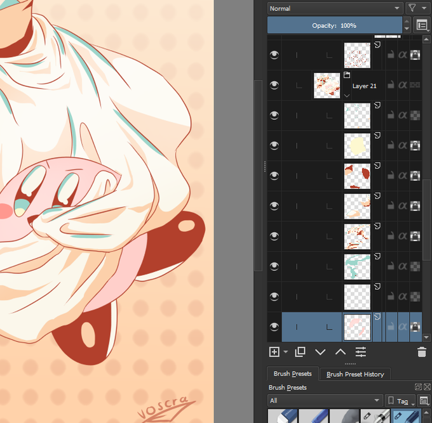Screen dimensions: 432x423
Task: Switch to Brush Presets tab
Action: [x=293, y=374]
